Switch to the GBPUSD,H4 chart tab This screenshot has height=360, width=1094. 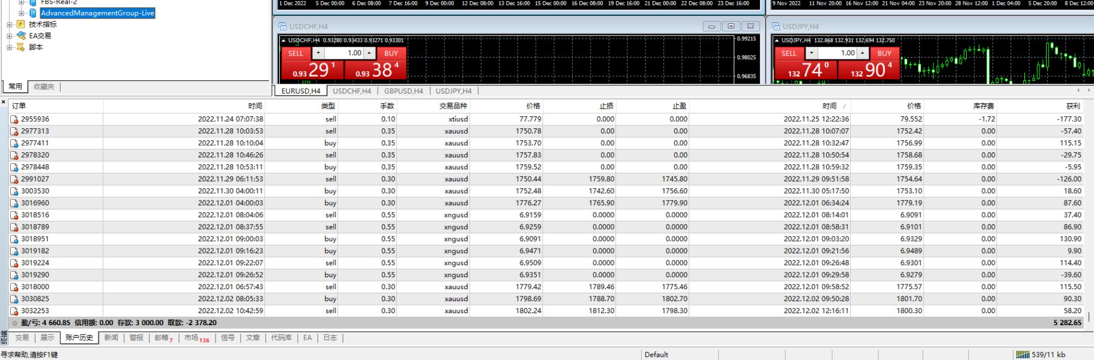click(403, 91)
